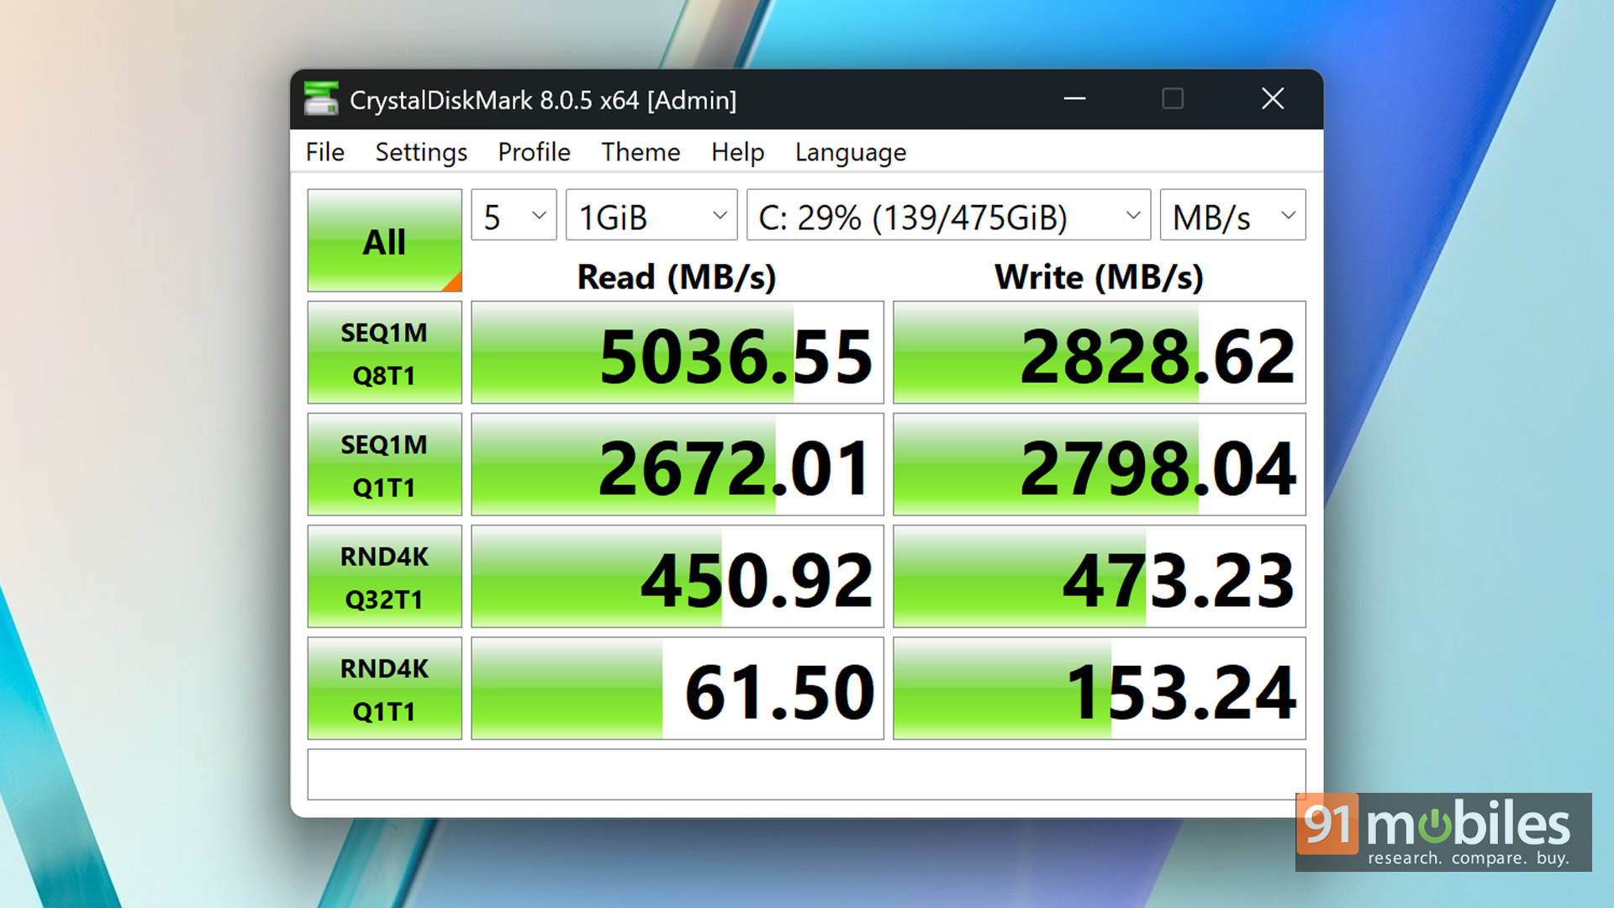Open the Settings menu
Image resolution: width=1614 pixels, height=908 pixels.
click(x=421, y=152)
